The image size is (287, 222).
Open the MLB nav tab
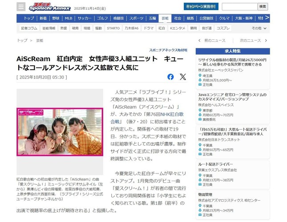click(69, 18)
